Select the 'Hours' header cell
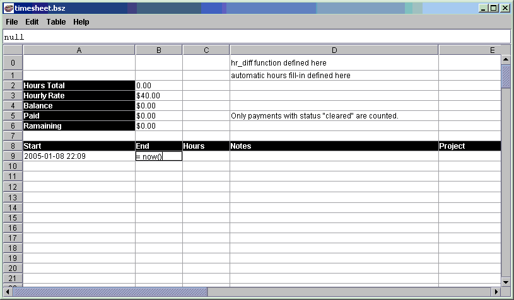The image size is (514, 300). pos(206,146)
